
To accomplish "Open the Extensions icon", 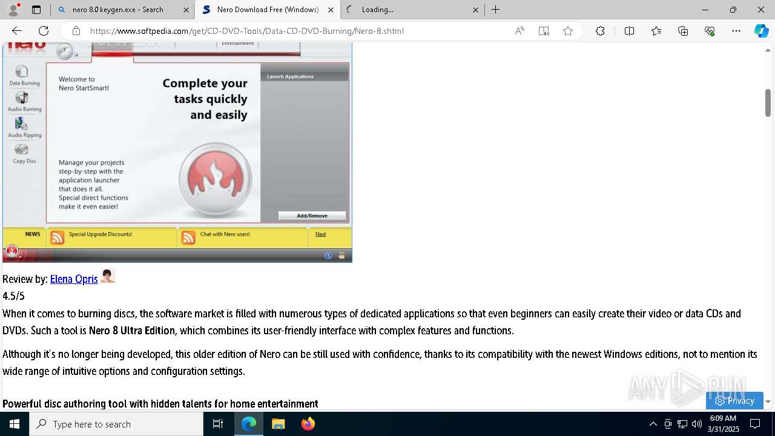I will (600, 31).
